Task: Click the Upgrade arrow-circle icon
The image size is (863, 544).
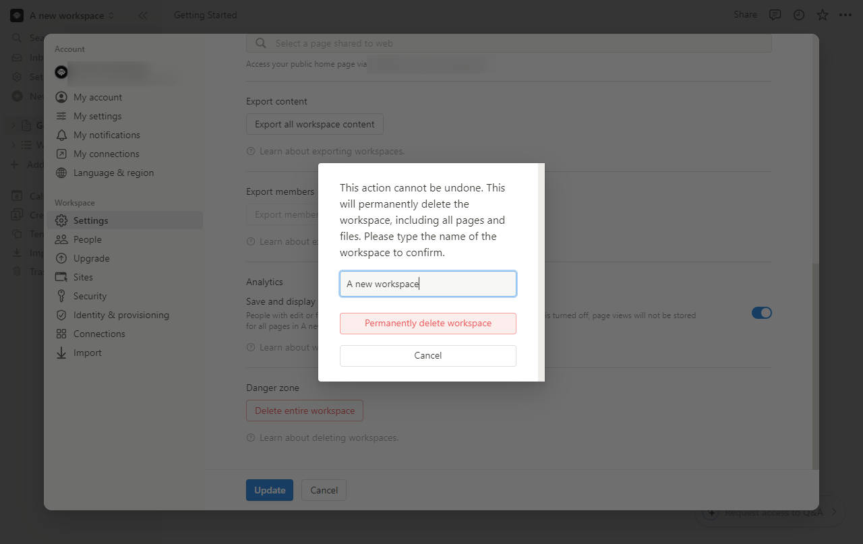Action: click(61, 258)
